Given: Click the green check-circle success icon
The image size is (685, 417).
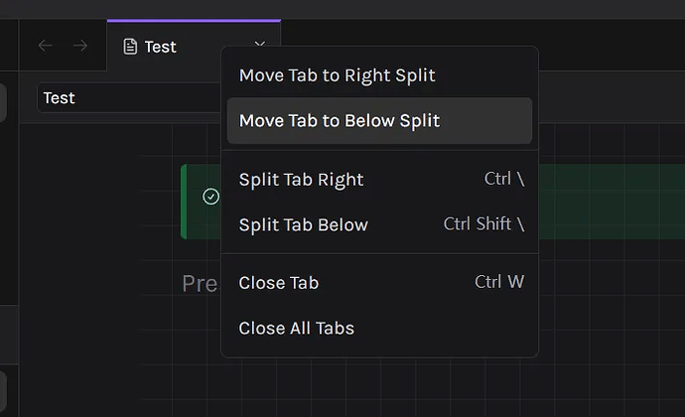Looking at the screenshot, I should pos(210,197).
